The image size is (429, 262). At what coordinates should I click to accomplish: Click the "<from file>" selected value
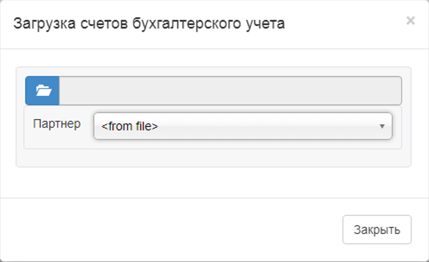[130, 126]
